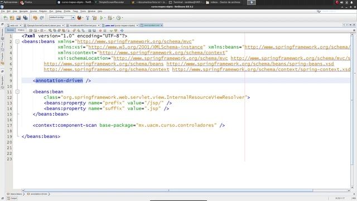Show the editor tabs list dropdown arrow

click(350, 25)
